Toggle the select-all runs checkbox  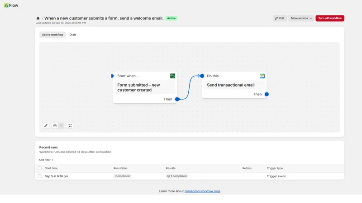(40, 168)
